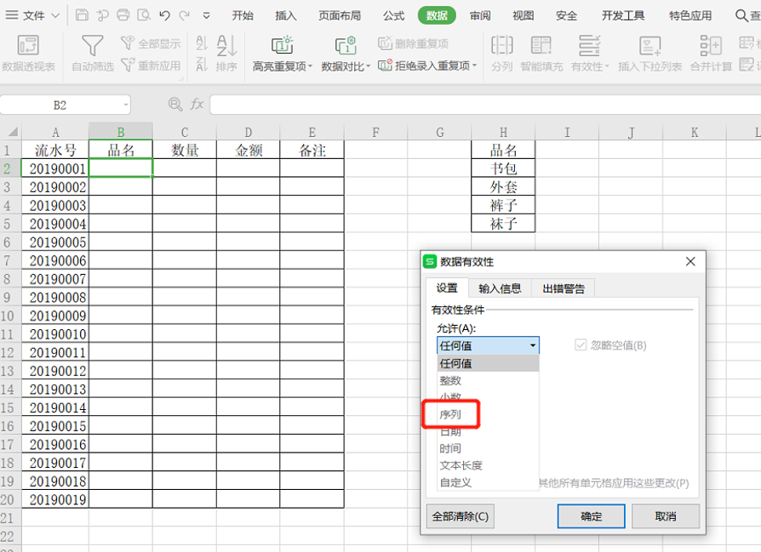Close the 数据有效性 dialog
The image size is (761, 552).
point(690,261)
